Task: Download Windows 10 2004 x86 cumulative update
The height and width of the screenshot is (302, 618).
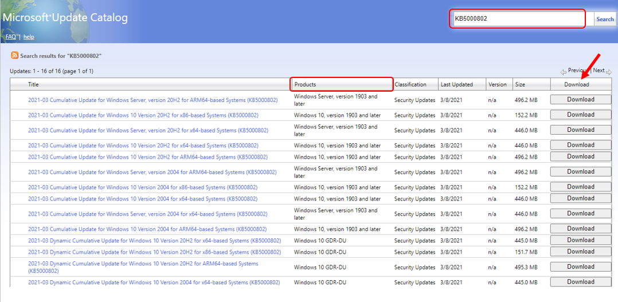Action: click(581, 187)
